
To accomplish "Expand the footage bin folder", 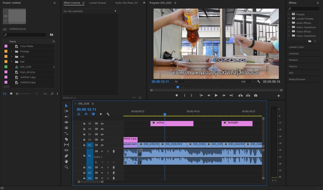I will (x=11, y=51).
